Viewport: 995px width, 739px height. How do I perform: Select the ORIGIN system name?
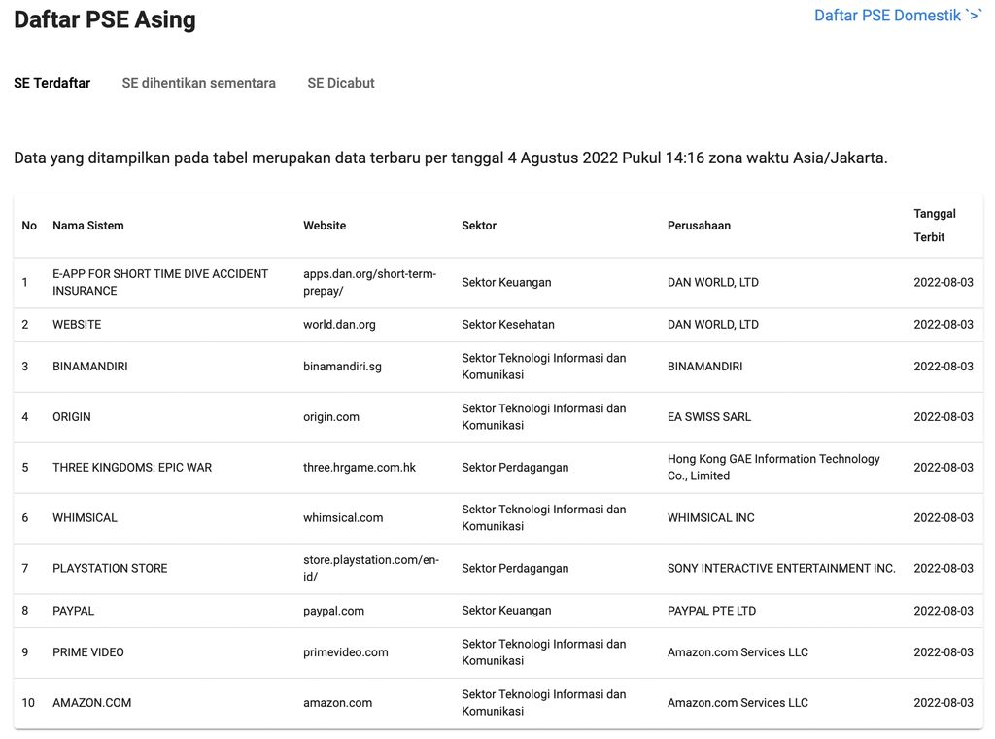click(x=72, y=417)
